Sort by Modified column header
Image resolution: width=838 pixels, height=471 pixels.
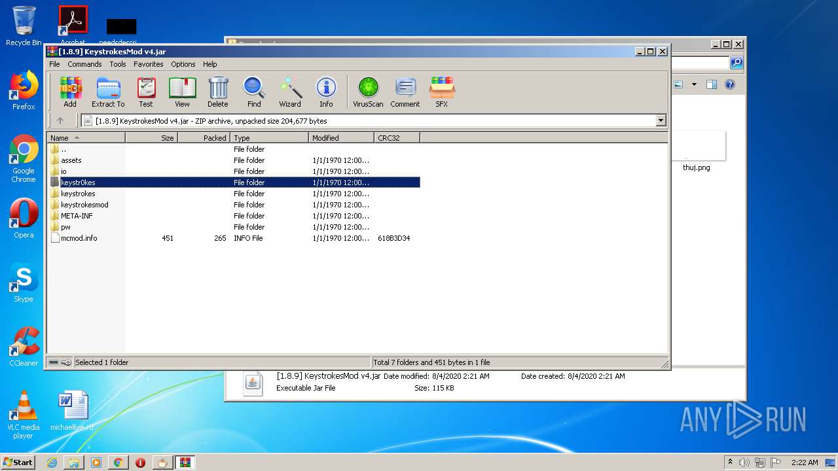[341, 138]
